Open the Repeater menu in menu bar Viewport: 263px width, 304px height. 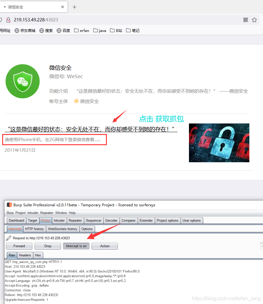tap(47, 213)
